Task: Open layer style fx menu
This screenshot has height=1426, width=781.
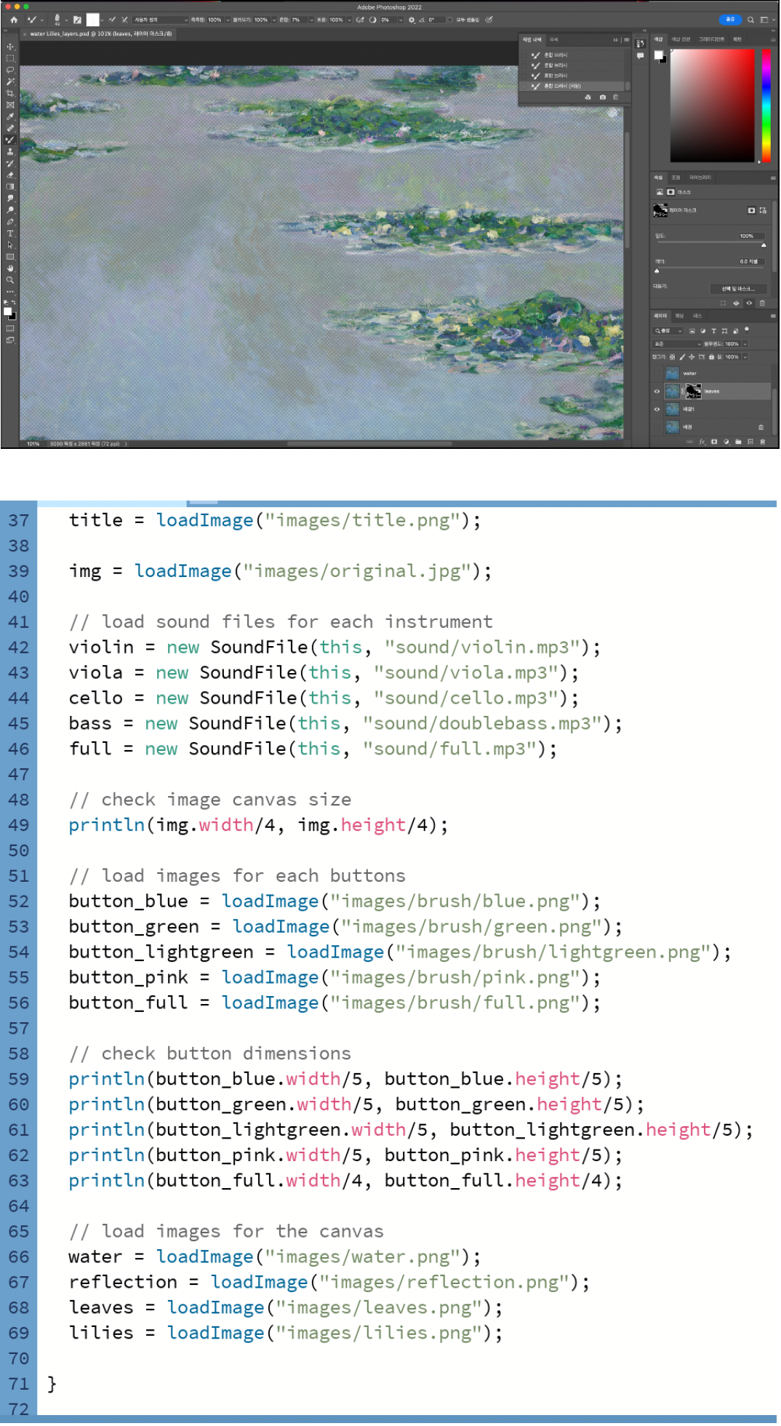Action: click(702, 442)
